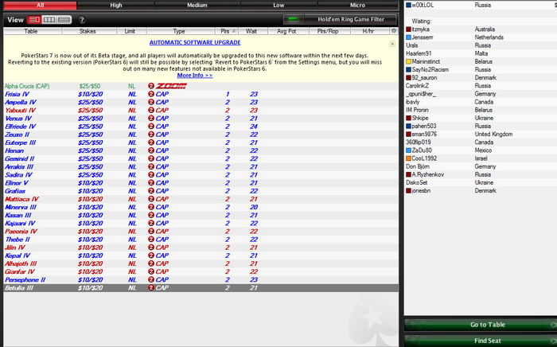Image resolution: width=557 pixels, height=347 pixels.
Task: Select waiting player jonesbn
Action: pyautogui.click(x=421, y=191)
